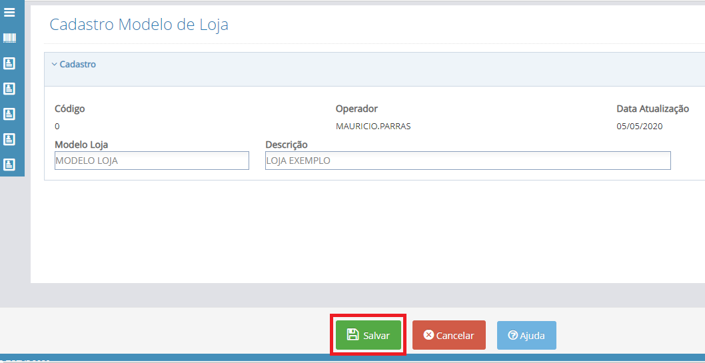705x363 pixels.
Task: Click the barcode icon in the sidebar
Action: (x=9, y=38)
